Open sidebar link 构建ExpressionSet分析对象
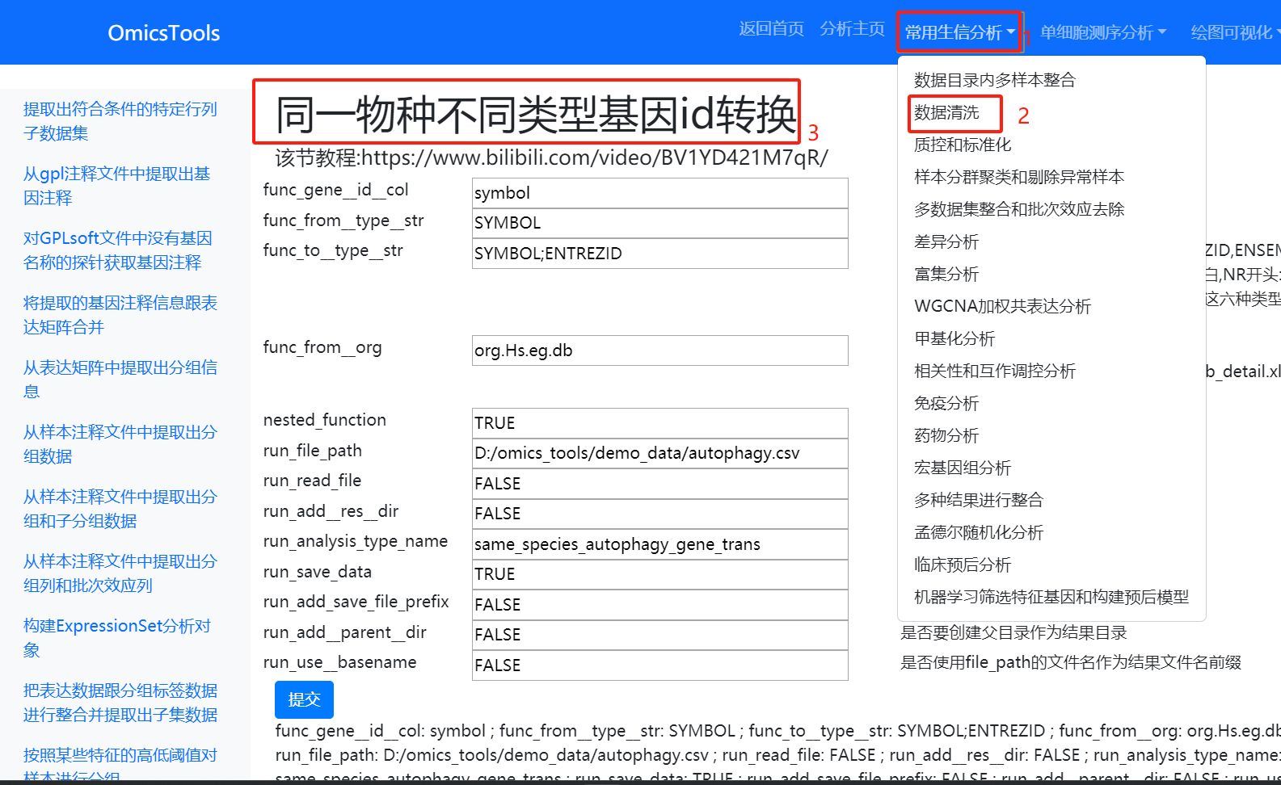1281x785 pixels. 116,638
